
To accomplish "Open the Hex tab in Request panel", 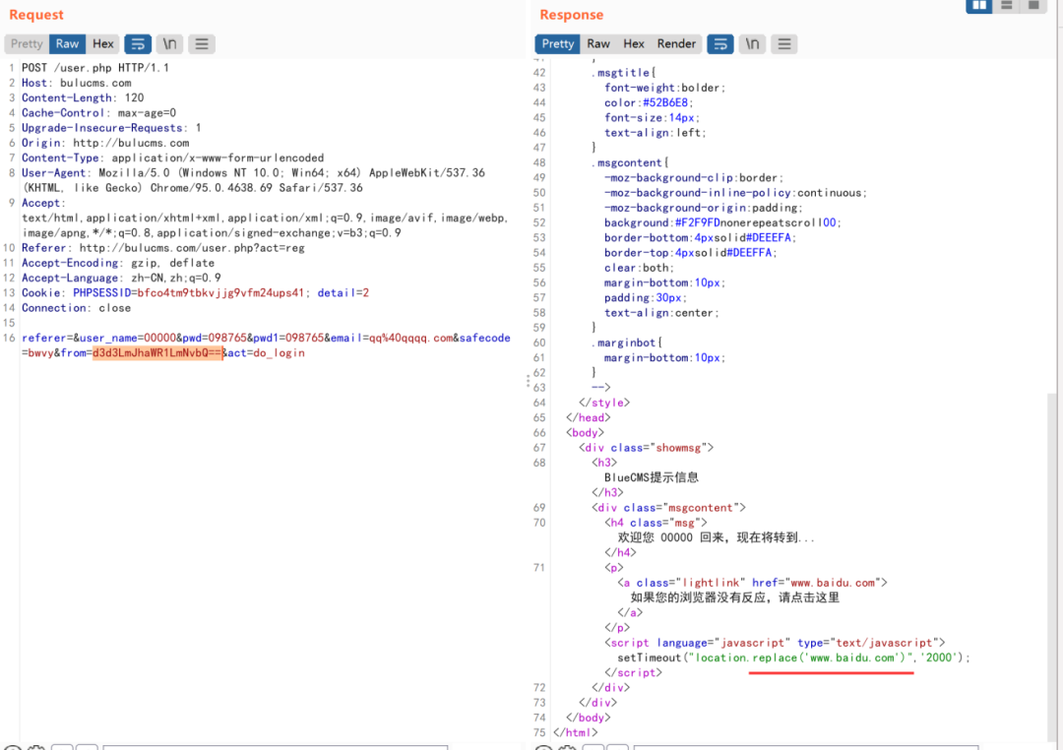I will coord(103,43).
